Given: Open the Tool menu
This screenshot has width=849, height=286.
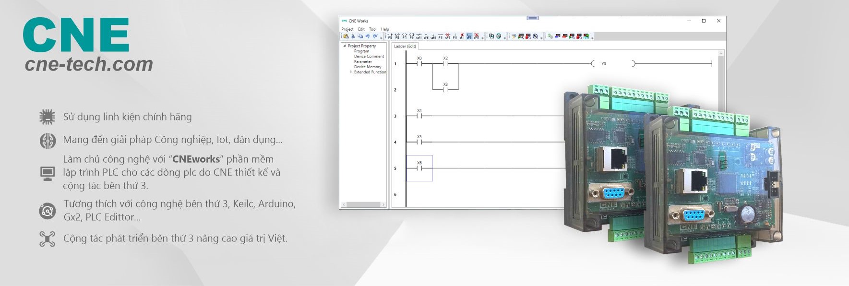Looking at the screenshot, I should coord(372,29).
